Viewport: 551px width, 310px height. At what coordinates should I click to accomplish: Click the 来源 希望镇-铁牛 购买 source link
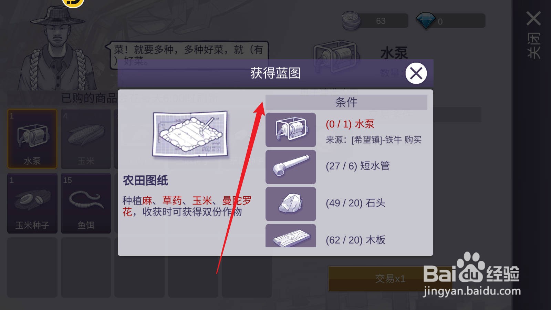click(374, 140)
